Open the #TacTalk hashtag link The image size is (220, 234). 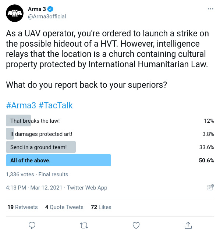click(56, 105)
